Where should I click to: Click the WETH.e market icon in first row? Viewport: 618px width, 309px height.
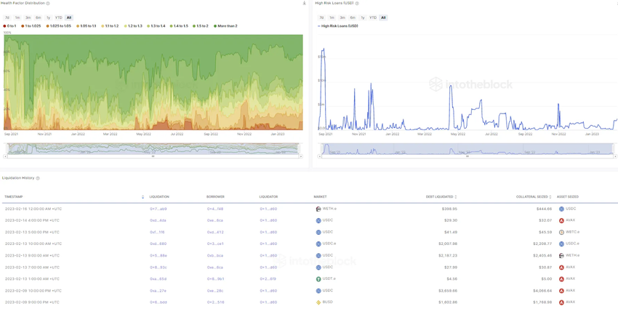tap(318, 209)
